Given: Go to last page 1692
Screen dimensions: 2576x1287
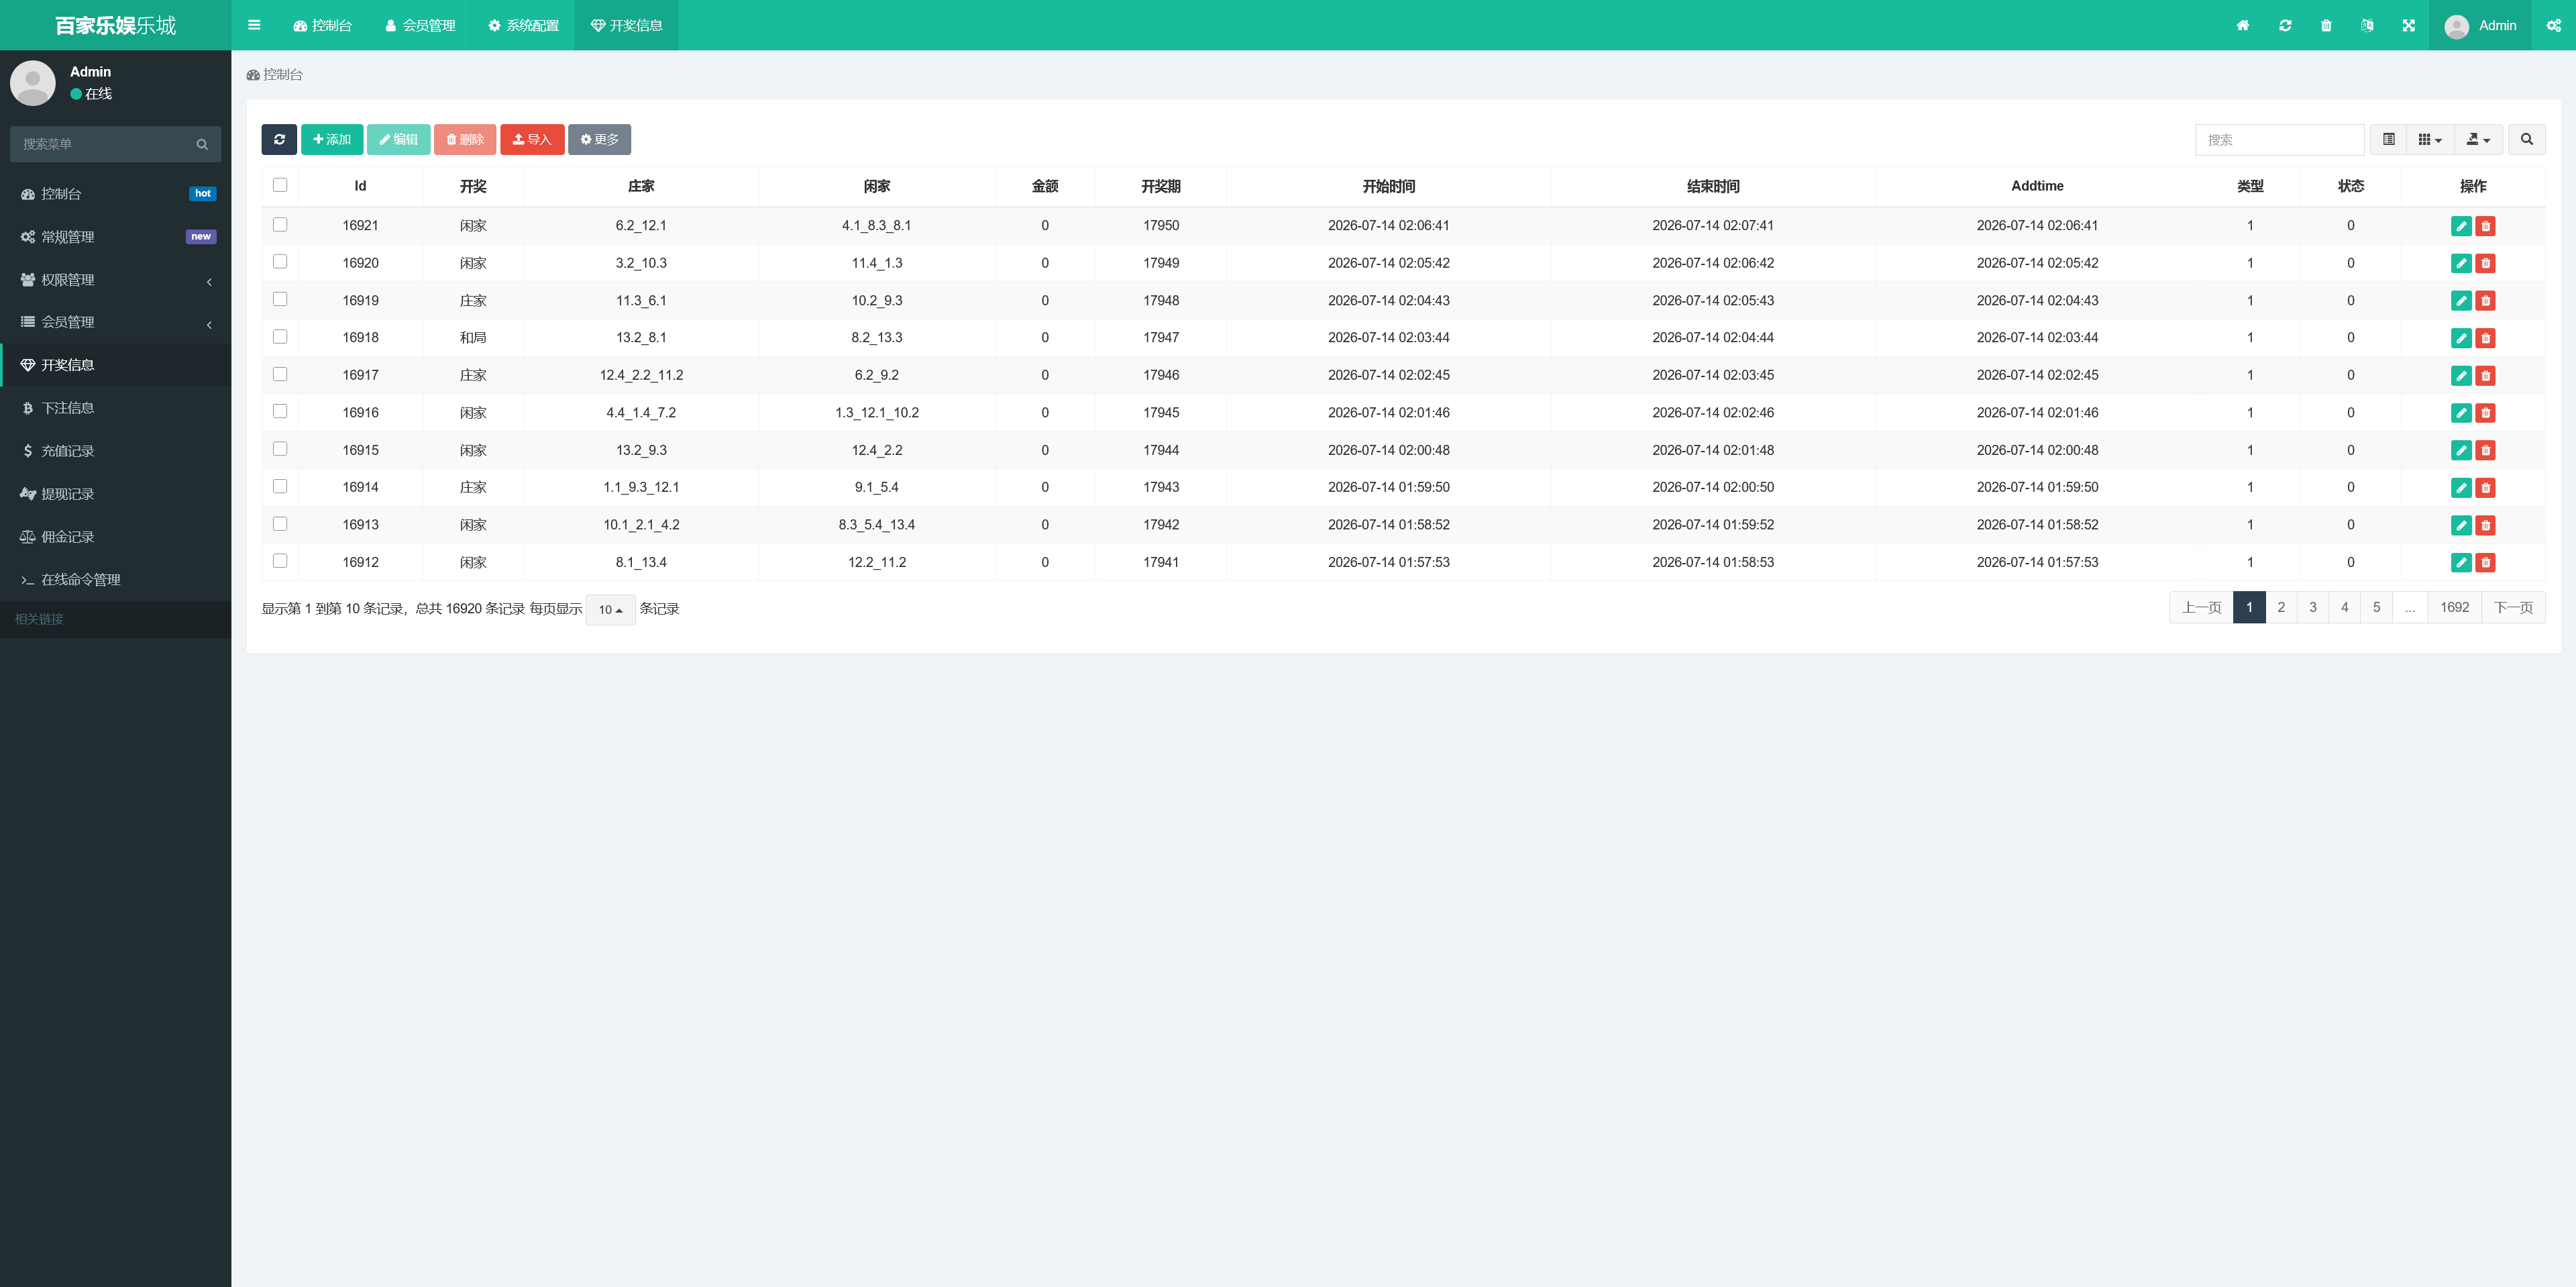Looking at the screenshot, I should [2454, 607].
